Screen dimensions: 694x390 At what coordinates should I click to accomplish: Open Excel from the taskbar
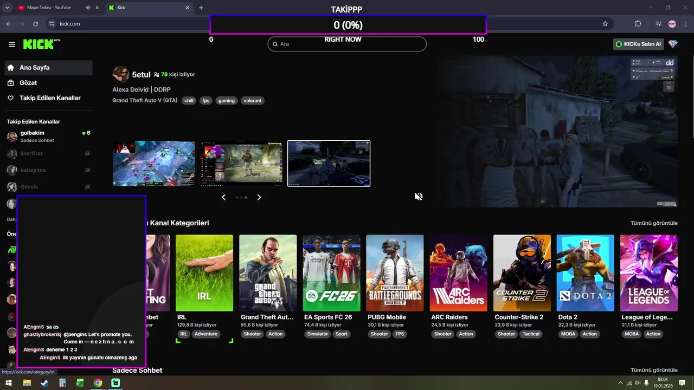80,383
